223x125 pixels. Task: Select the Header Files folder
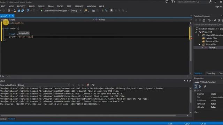[x=211, y=38]
